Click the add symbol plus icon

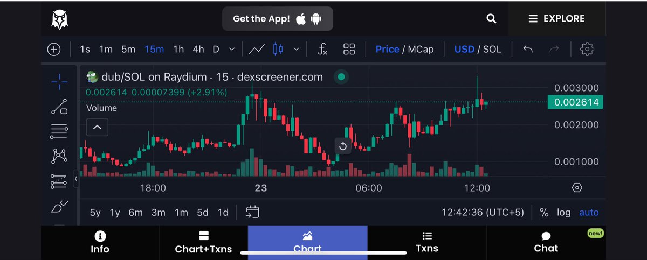[54, 50]
